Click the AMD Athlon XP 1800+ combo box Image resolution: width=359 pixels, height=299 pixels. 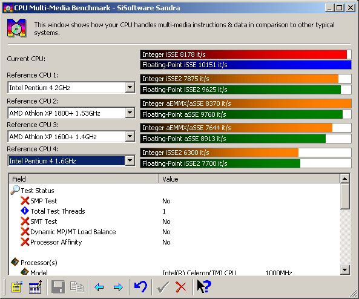71,113
